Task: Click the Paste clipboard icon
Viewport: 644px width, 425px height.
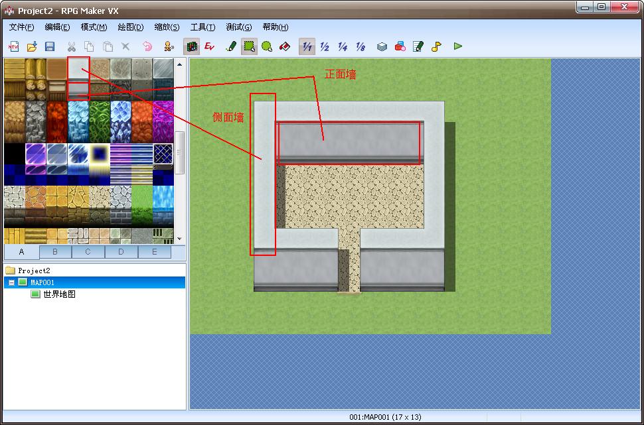Action: [107, 46]
